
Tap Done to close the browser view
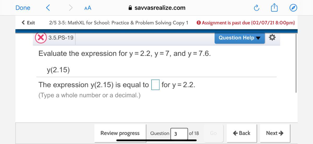pos(23,8)
